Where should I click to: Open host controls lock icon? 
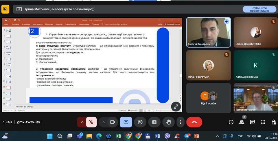coord(273,122)
